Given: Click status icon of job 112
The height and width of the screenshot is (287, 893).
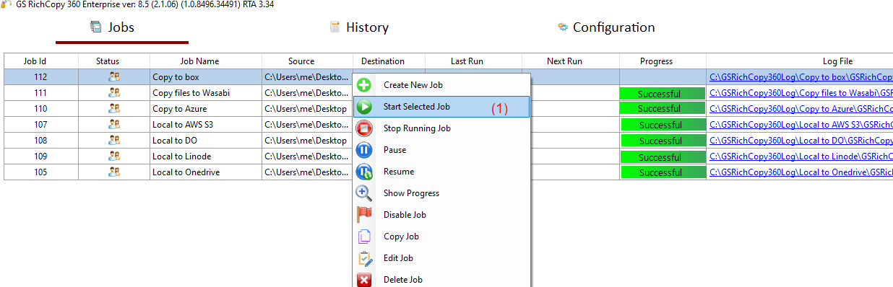Looking at the screenshot, I should point(114,76).
